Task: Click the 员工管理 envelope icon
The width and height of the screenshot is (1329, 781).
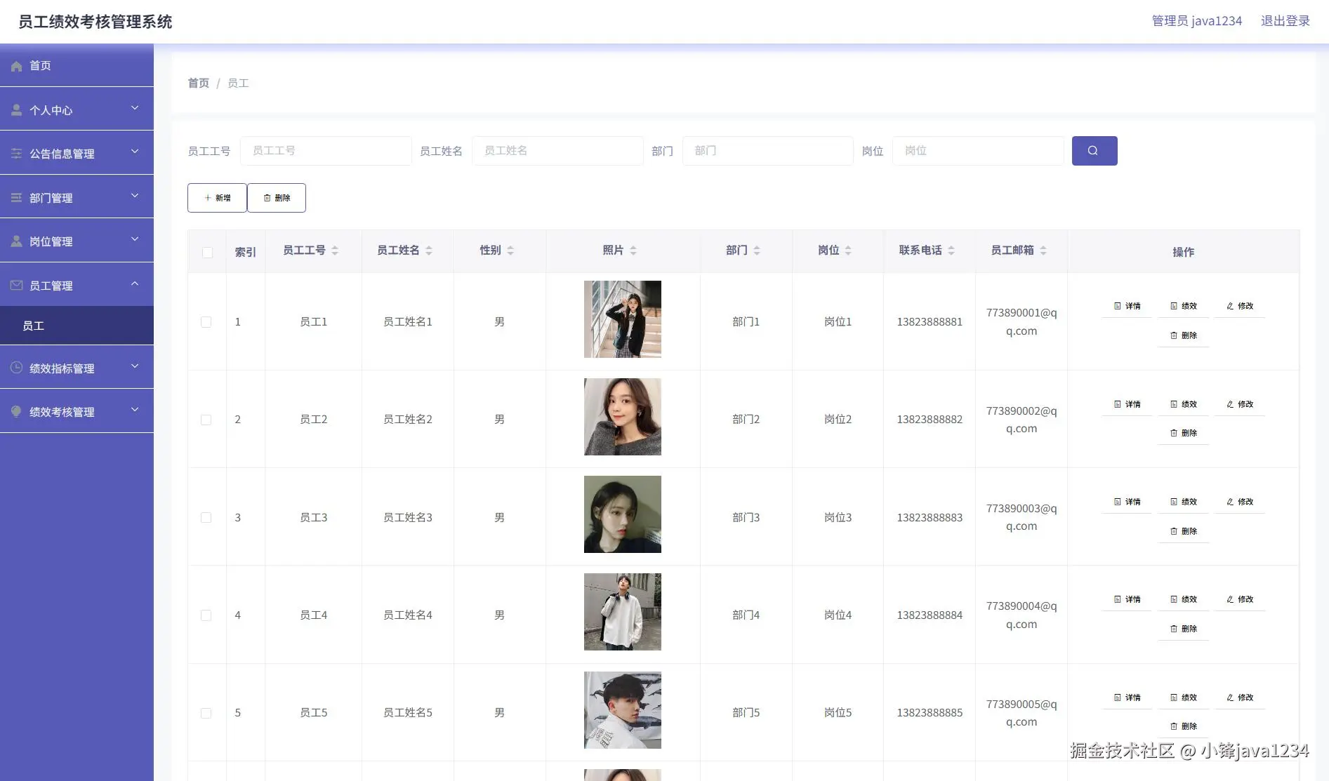Action: [x=17, y=286]
